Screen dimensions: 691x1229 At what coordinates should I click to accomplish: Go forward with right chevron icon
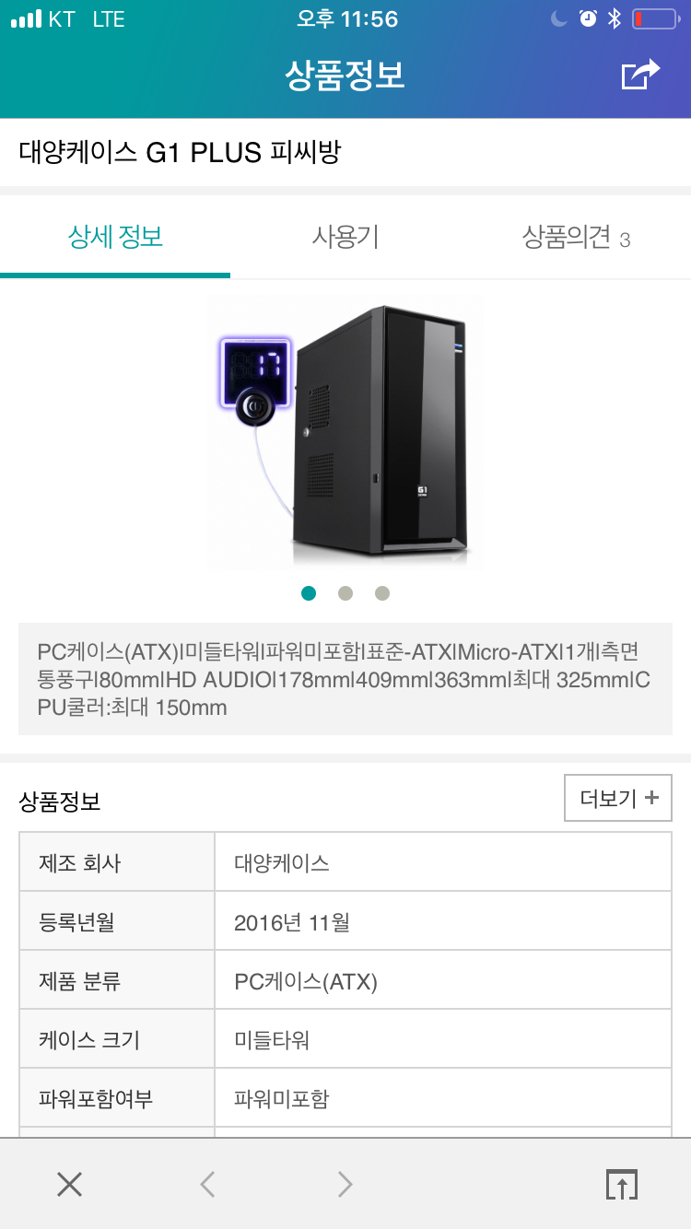(x=345, y=1184)
